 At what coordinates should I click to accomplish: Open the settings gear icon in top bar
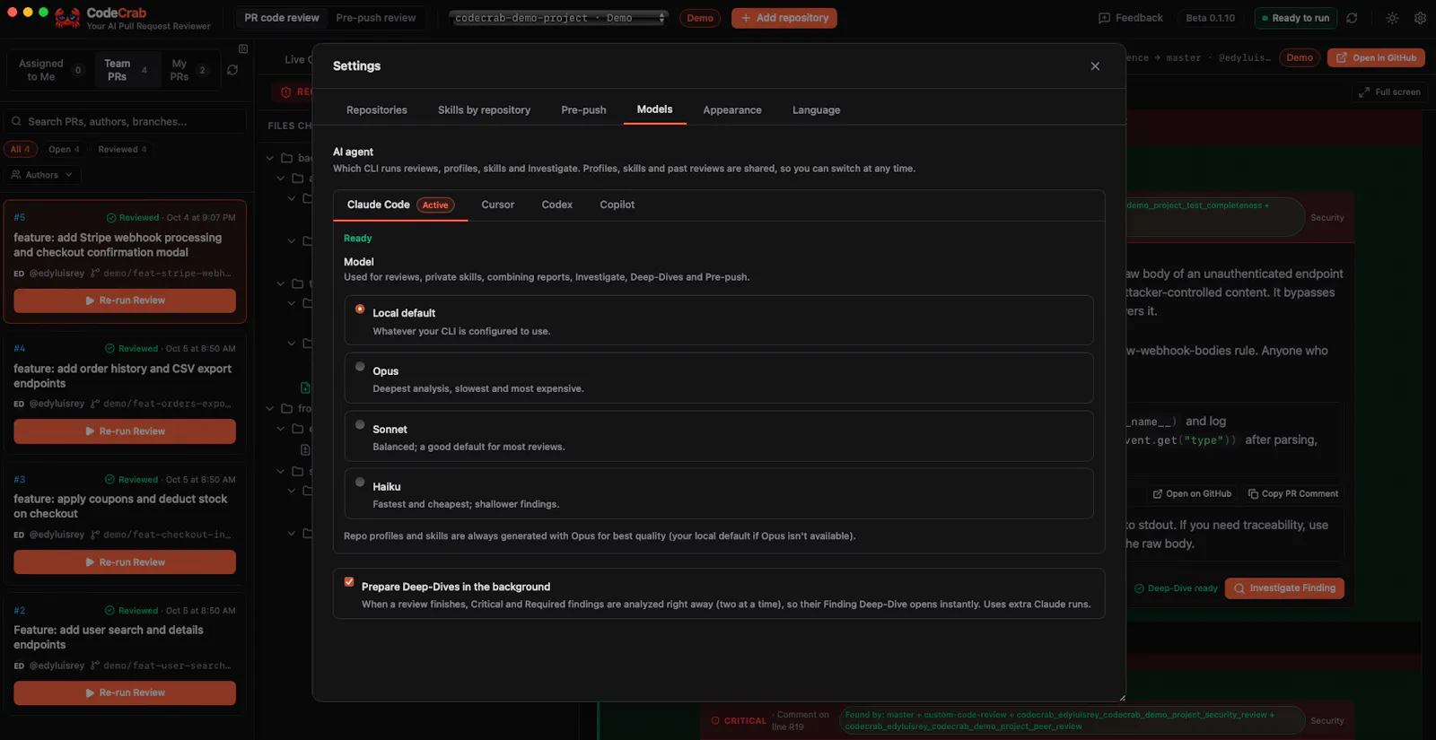[x=1420, y=18]
